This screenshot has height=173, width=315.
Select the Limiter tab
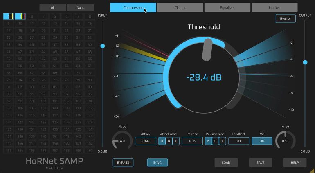click(x=274, y=7)
